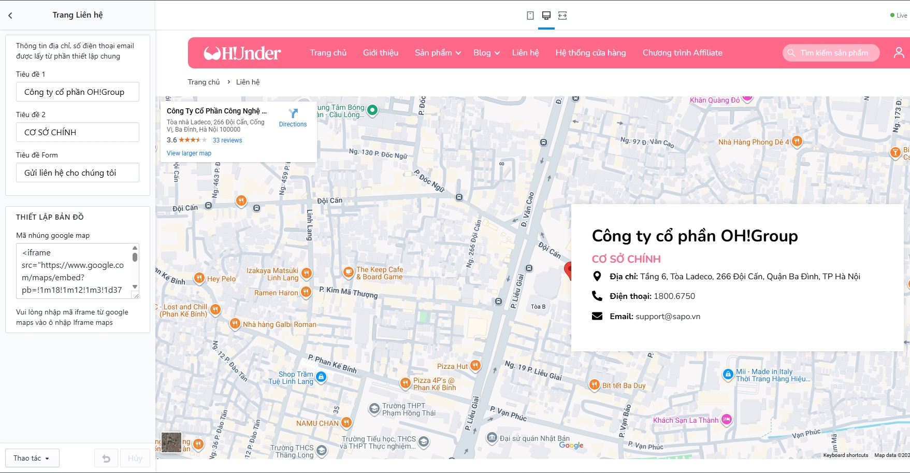The width and height of the screenshot is (910, 473).
Task: Click the support@sapo.vn email text
Action: point(668,317)
